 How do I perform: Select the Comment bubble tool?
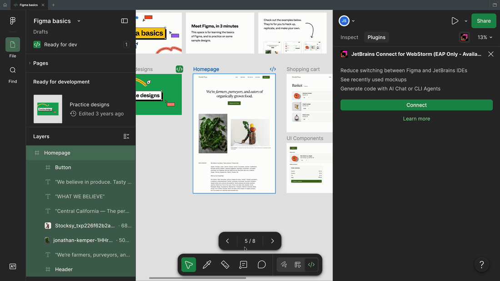(x=261, y=265)
